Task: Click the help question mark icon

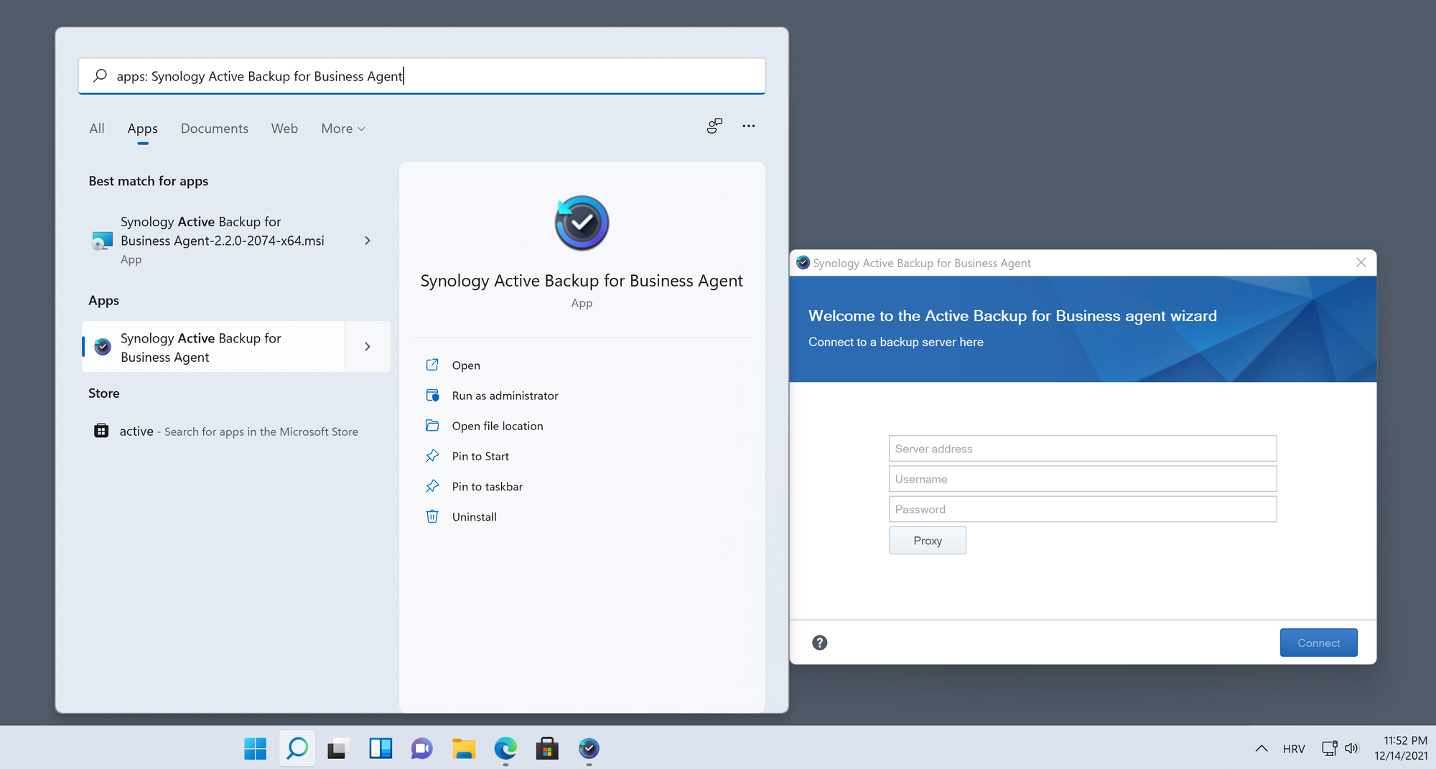Action: pos(819,643)
